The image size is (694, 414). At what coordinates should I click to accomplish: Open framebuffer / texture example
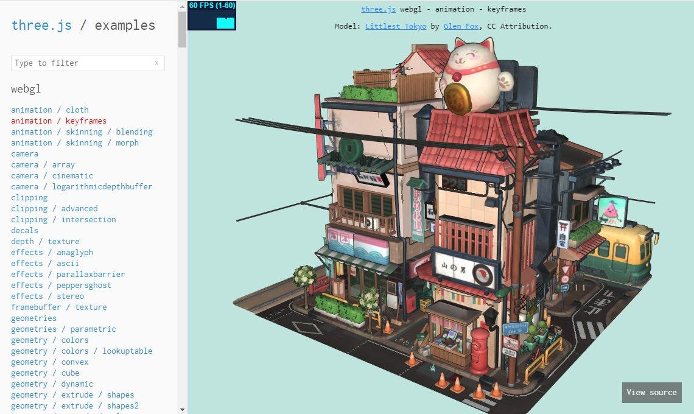(59, 307)
